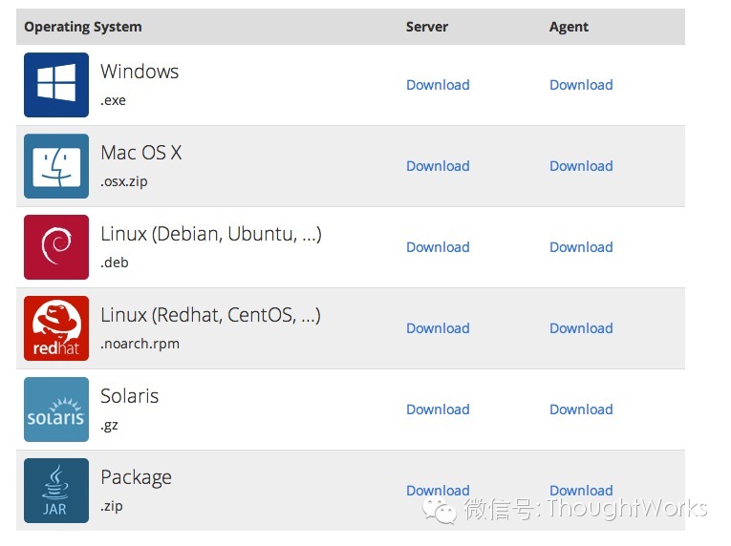Download the Debian/Ubuntu server package

tap(438, 247)
